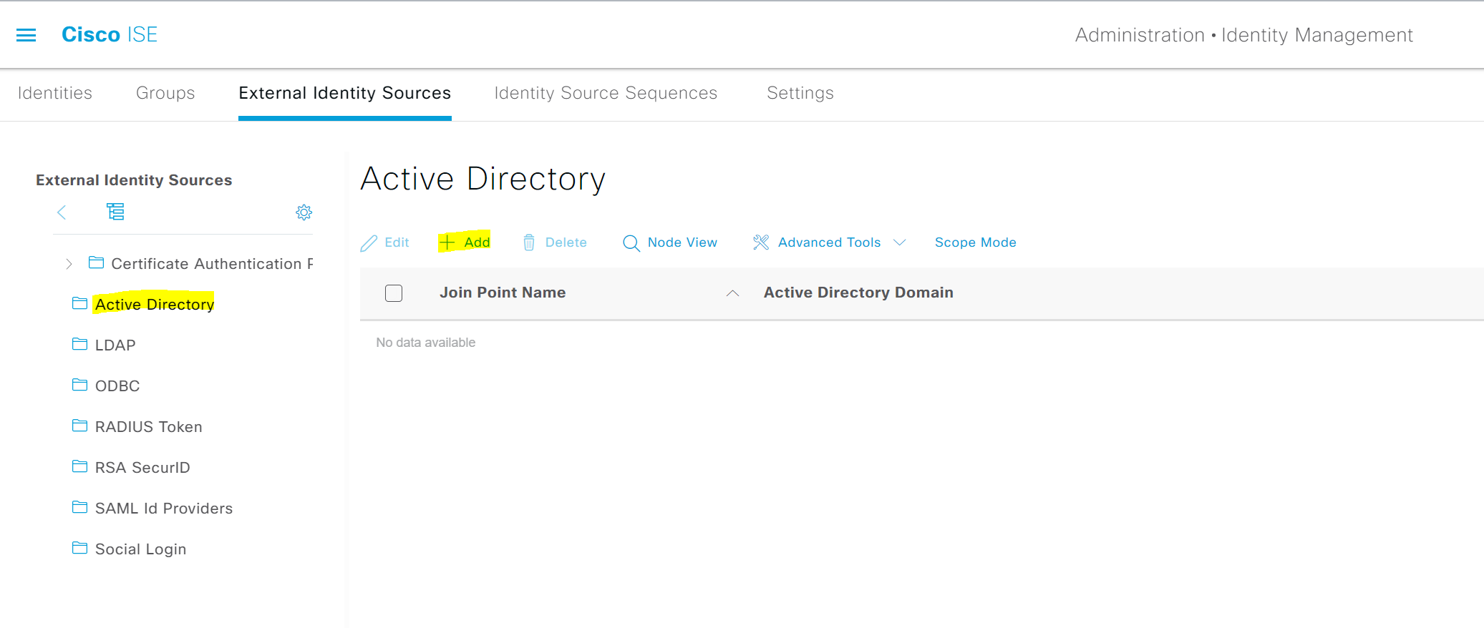This screenshot has width=1484, height=628.
Task: Click the RADIUS Token folder icon
Action: [79, 426]
